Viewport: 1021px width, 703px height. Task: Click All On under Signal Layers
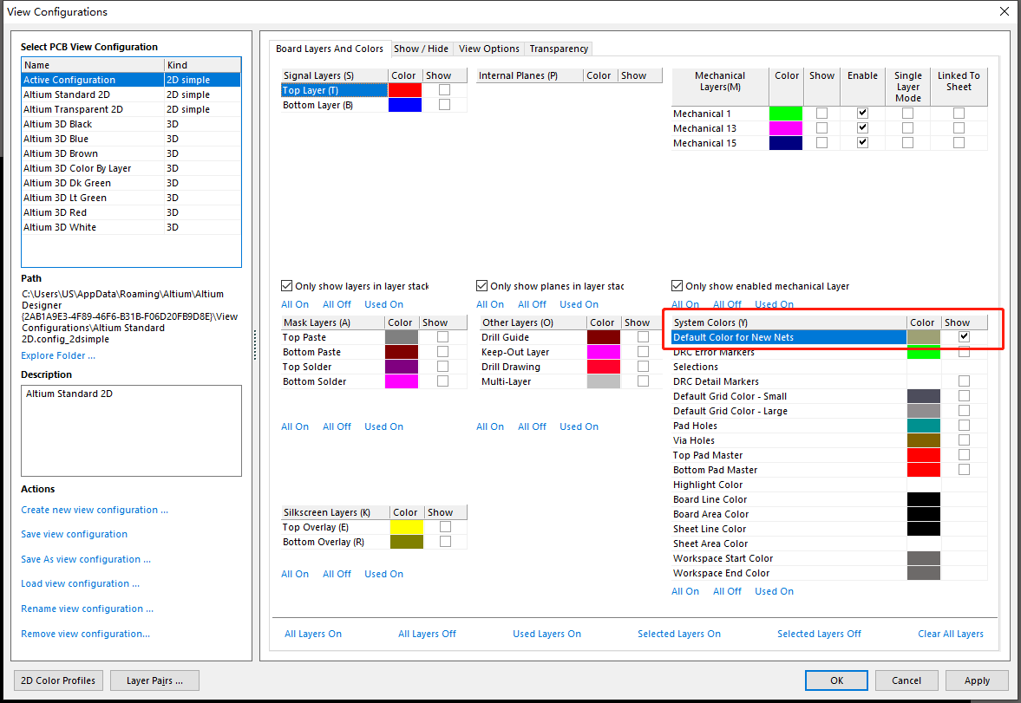pos(295,304)
